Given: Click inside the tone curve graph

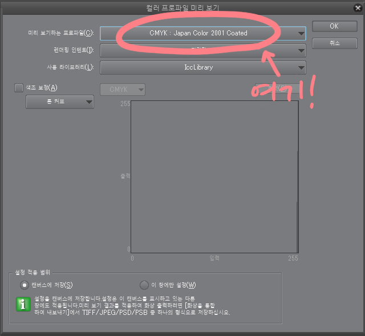Looking at the screenshot, I should [214, 177].
